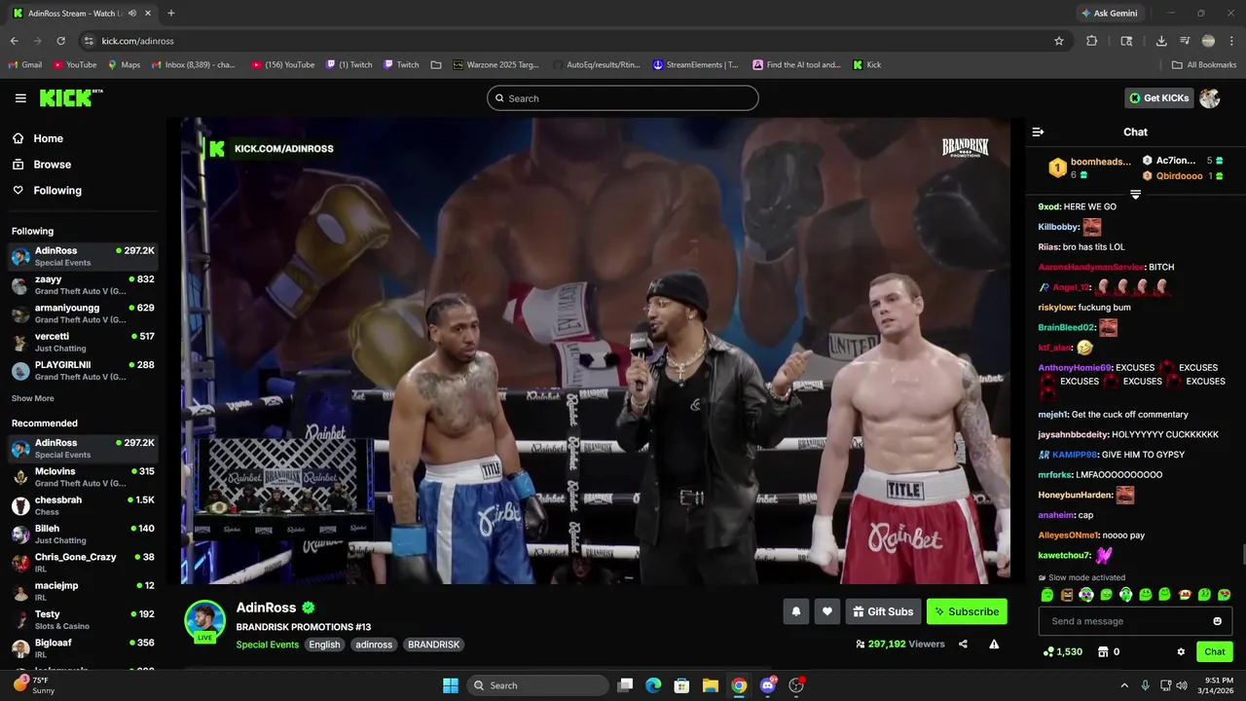
Task: Click the Ask Gemini button
Action: pos(1109,14)
